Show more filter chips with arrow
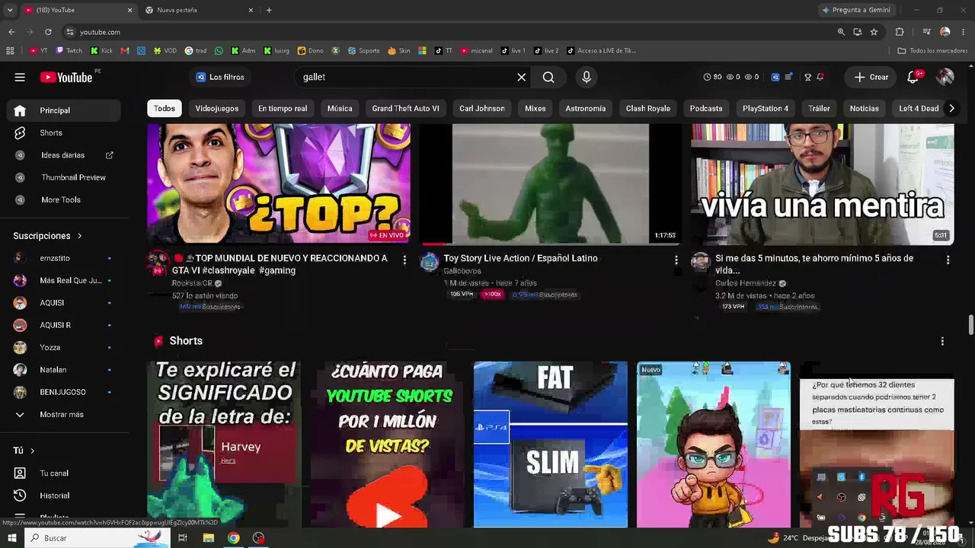This screenshot has height=548, width=975. click(x=951, y=108)
